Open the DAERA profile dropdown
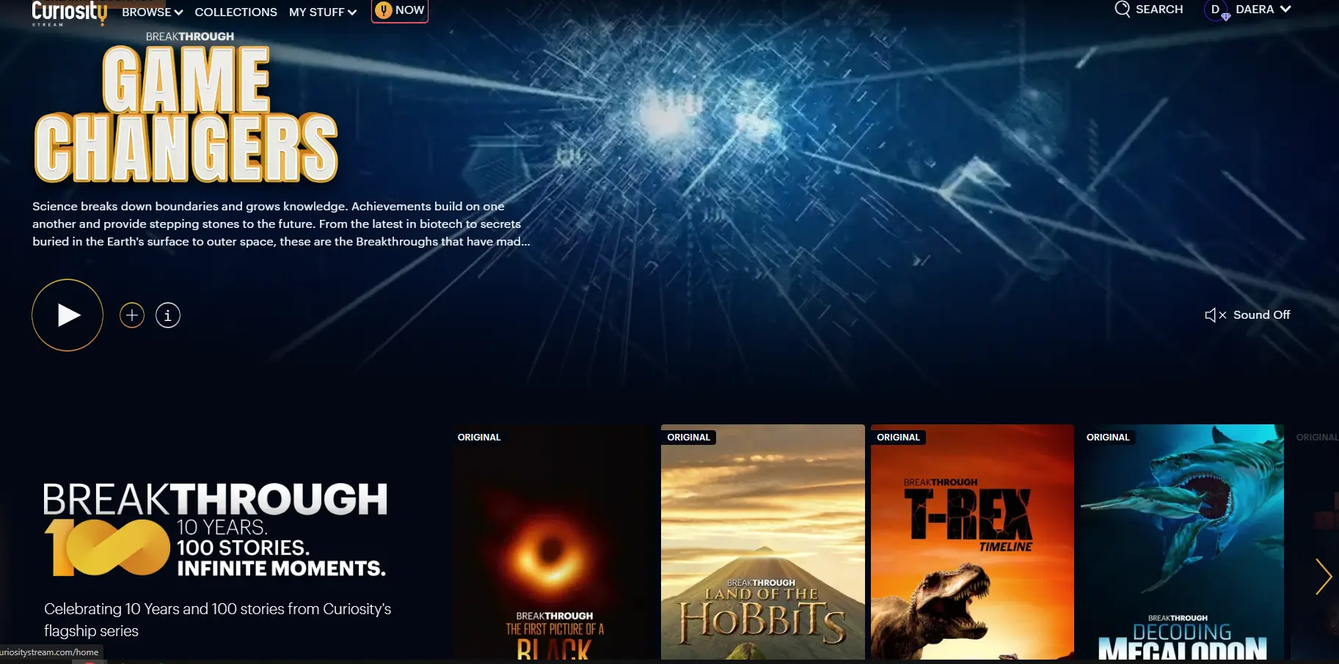The height and width of the screenshot is (664, 1339). 1263,10
